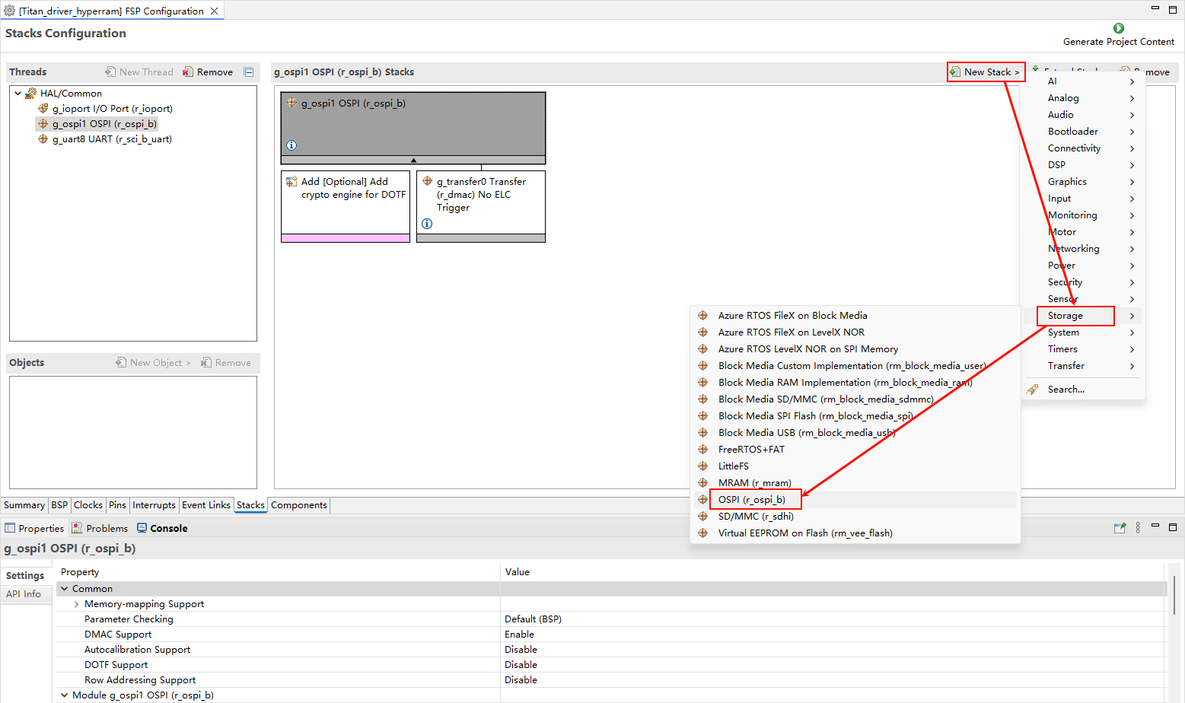Click the DMAC Support Enable value
Screen dimensions: 1185x703
pos(520,635)
